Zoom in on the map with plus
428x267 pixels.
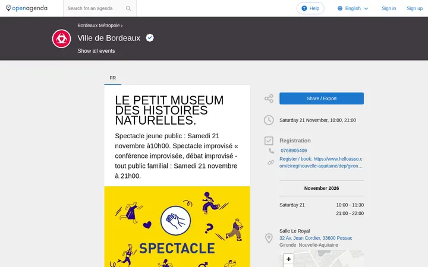click(288, 259)
